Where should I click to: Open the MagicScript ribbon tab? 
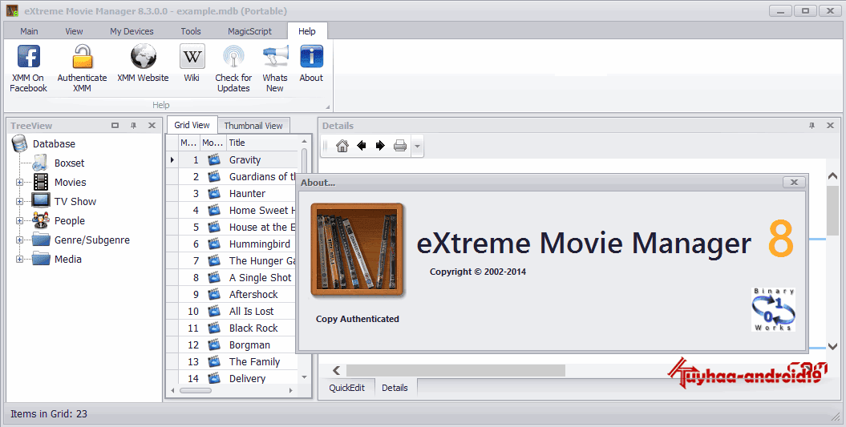250,31
